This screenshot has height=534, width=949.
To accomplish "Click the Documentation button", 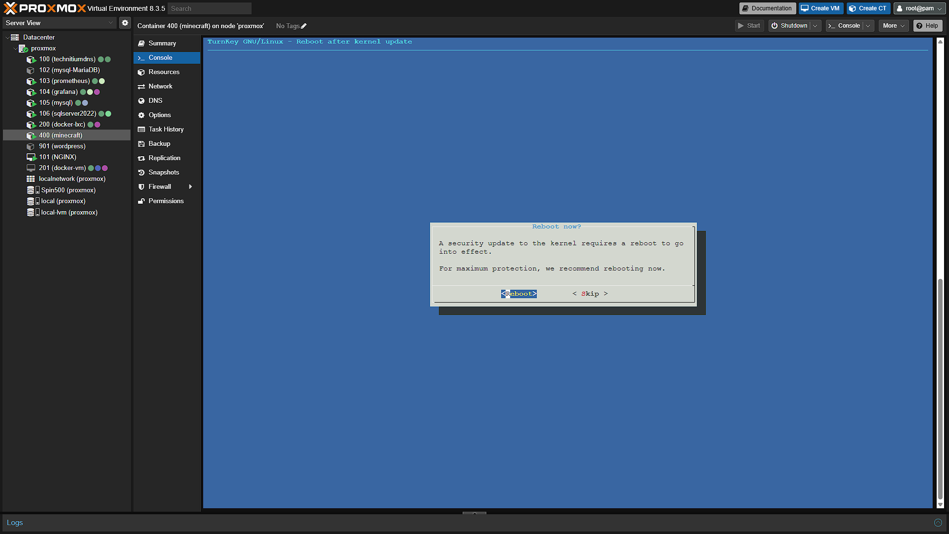I will click(x=767, y=8).
